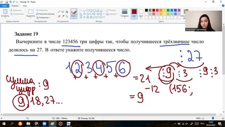Select the Color picker eyedropper tool

[x=63, y=17]
